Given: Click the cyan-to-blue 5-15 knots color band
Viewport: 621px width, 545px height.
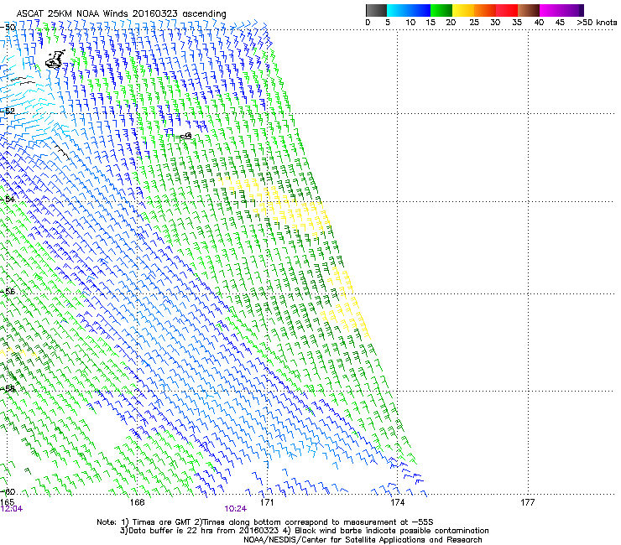Looking at the screenshot, I should 409,10.
